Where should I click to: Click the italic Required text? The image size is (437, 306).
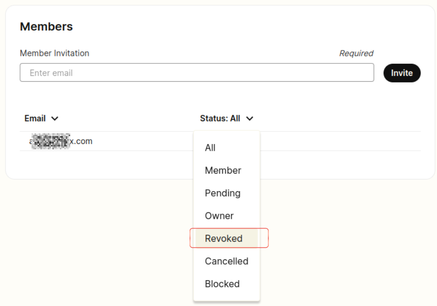coord(356,53)
